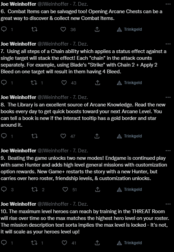Screen dimensions: 174x252
Task: Like the Library books tweet
Action: (x=63, y=136)
